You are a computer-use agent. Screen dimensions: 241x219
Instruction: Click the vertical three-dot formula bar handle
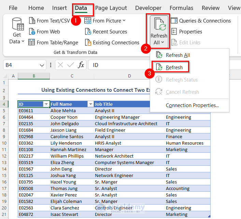point(51,65)
